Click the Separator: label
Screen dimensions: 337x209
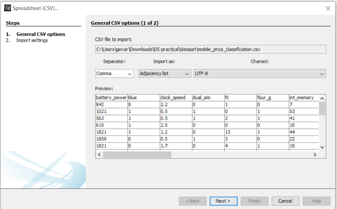(x=114, y=61)
